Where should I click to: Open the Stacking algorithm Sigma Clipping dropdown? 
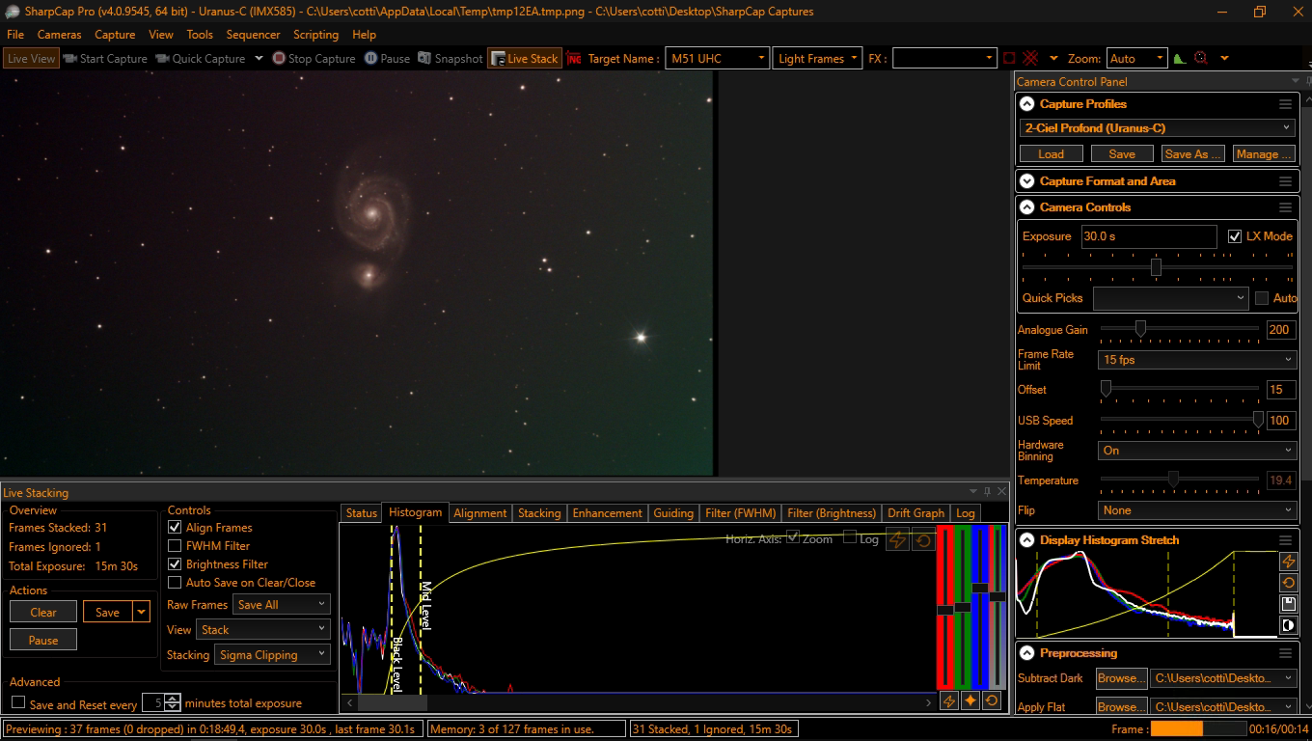[272, 655]
